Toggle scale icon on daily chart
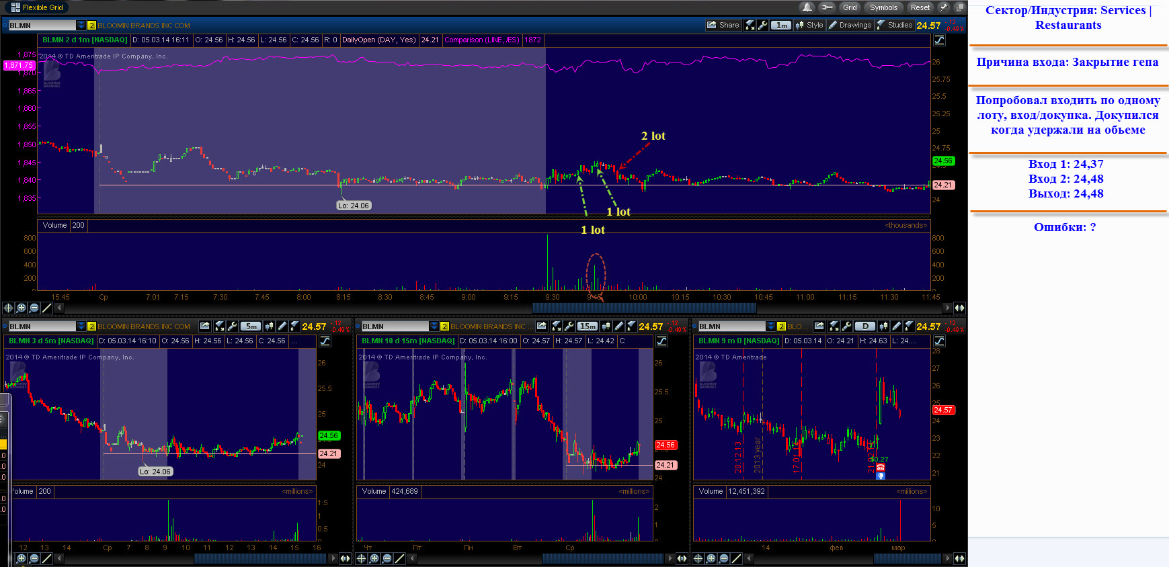The image size is (1169, 567). pyautogui.click(x=939, y=341)
